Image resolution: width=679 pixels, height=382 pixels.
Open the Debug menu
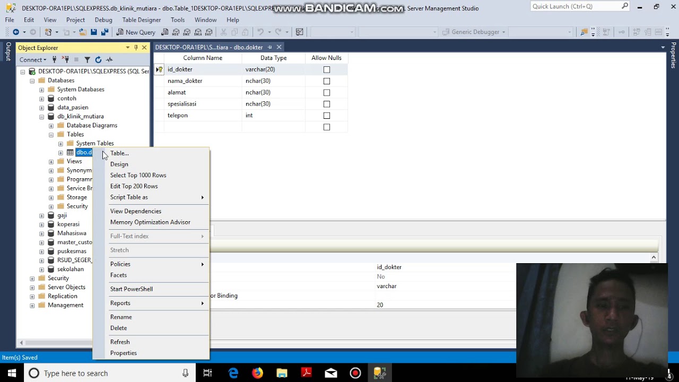[x=103, y=20]
